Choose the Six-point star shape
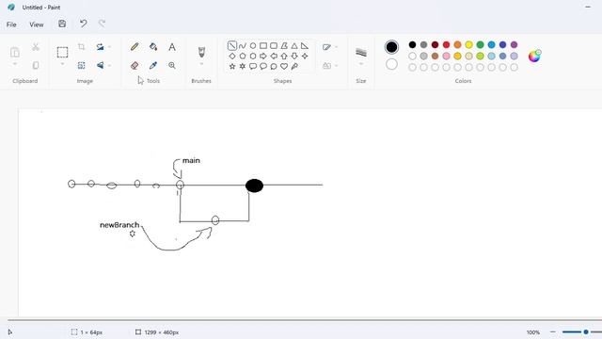This screenshot has width=602, height=339. 243,67
